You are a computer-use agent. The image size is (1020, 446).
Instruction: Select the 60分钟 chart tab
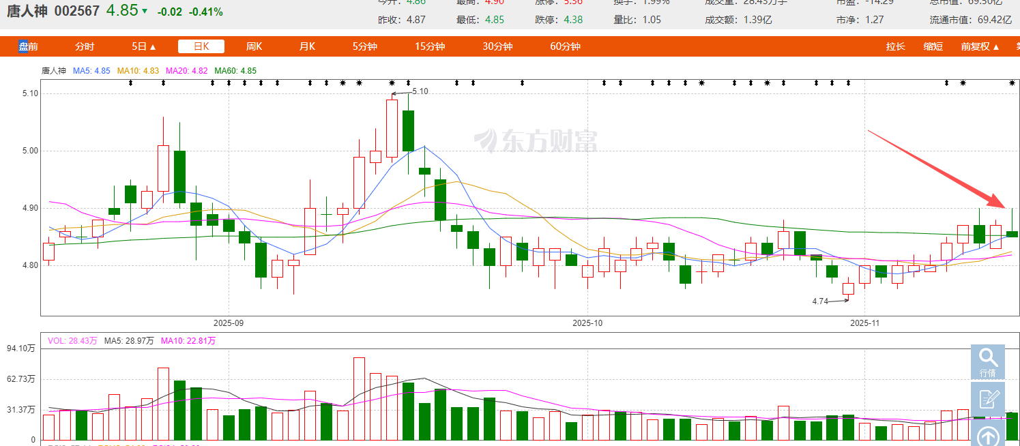(x=565, y=46)
